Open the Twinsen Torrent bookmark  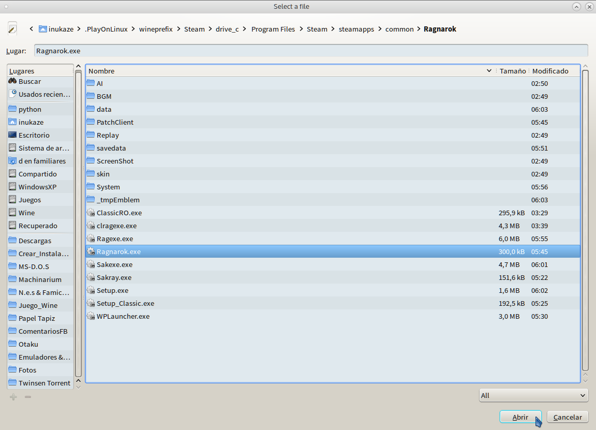[x=40, y=383]
